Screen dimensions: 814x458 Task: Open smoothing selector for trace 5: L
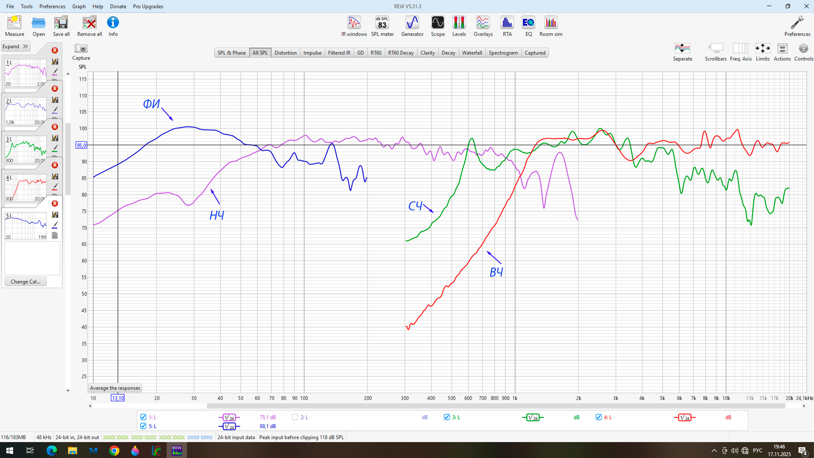point(229,427)
